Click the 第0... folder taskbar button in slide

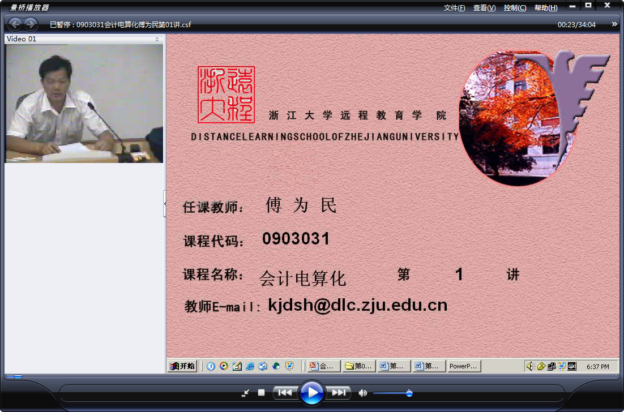coord(358,366)
